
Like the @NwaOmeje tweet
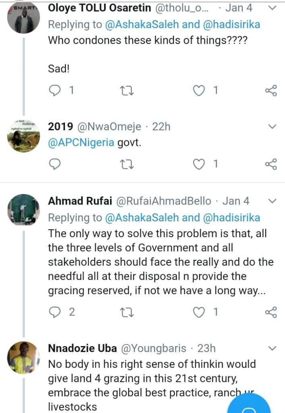pos(199,164)
